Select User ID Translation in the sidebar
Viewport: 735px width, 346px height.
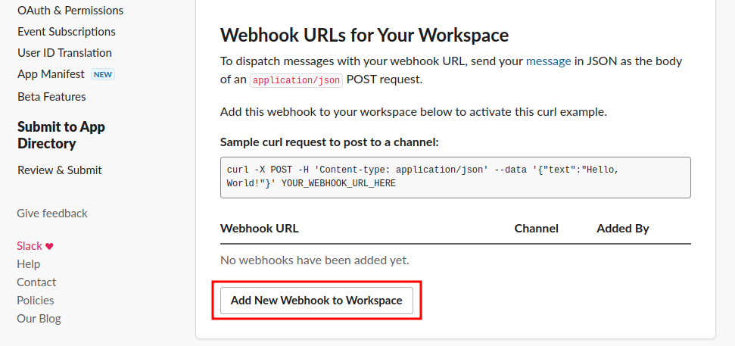click(x=64, y=53)
